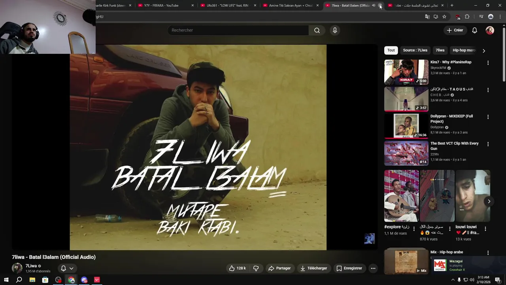Screen dimensions: 506x285
Task: Open the Chrome extensions puzzle icon
Action: (467, 17)
